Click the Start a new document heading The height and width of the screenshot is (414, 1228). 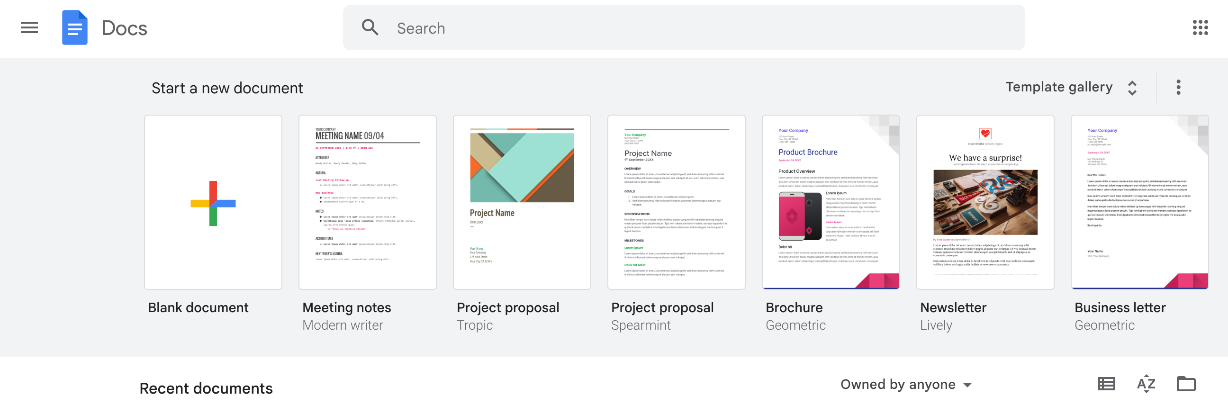pyautogui.click(x=227, y=88)
